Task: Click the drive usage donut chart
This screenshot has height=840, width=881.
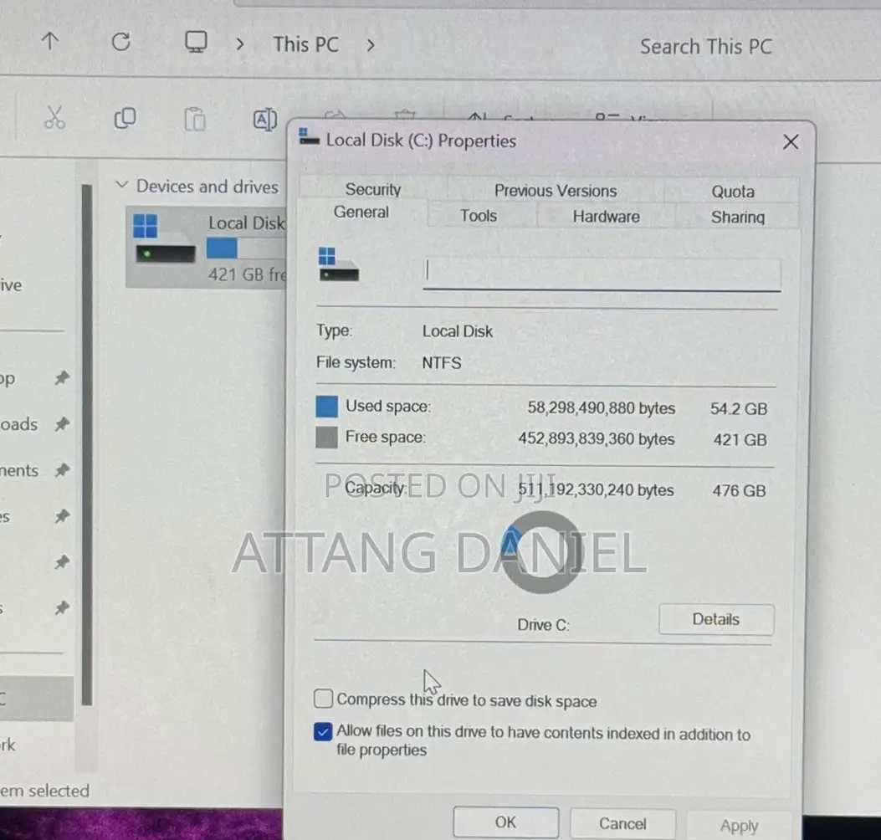Action: [541, 552]
